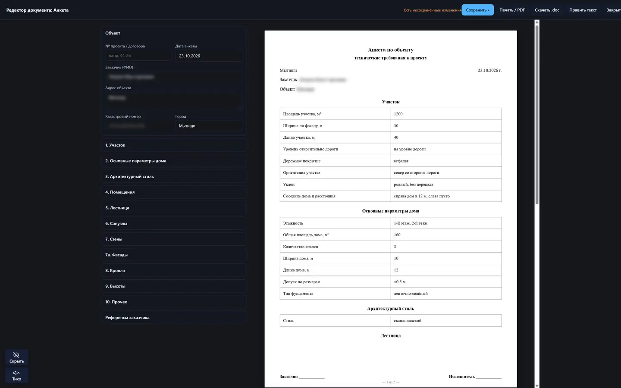Screen dimensions: 621x388
Task: Click the "— 1 из 2 —" page indicator
Action: [x=391, y=382]
